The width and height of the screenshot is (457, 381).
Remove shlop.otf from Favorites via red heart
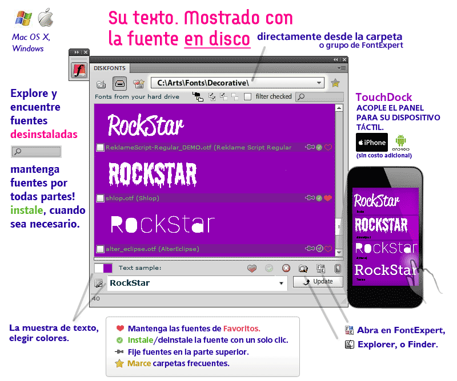tap(328, 198)
